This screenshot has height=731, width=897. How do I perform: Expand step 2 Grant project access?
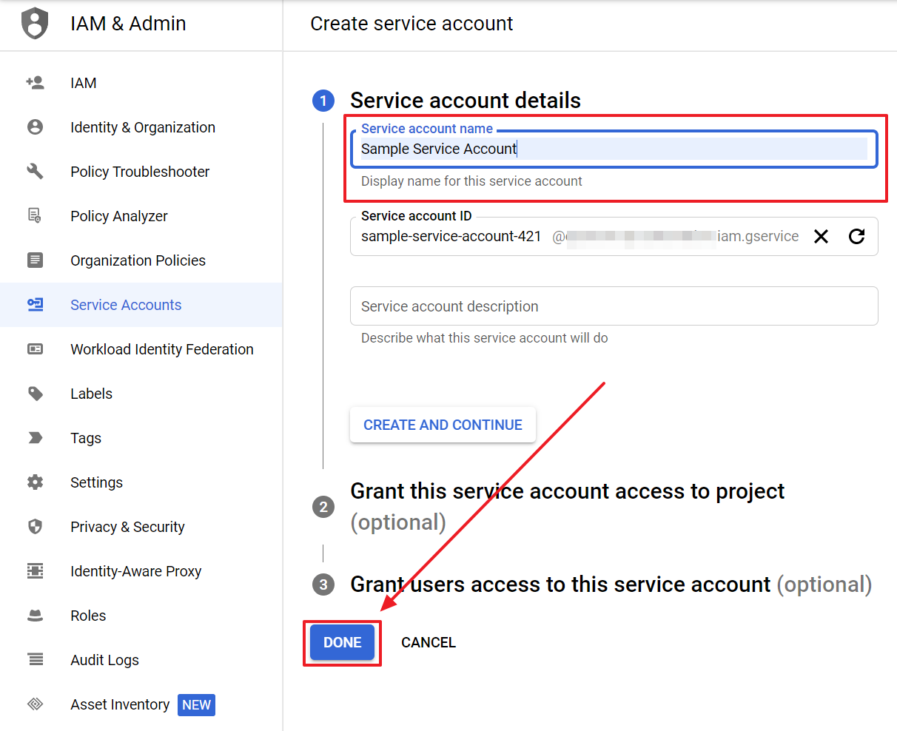pos(566,492)
